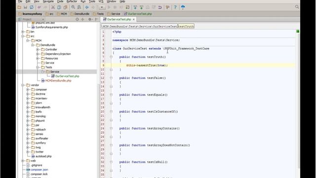Select composer.json in the project tree
Viewport: 316px width, 178px height.
tap(39, 170)
